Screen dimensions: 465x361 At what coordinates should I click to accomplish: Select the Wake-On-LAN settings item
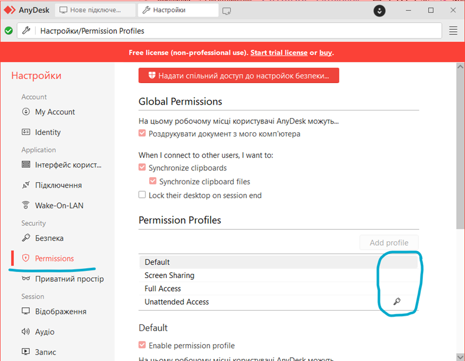pyautogui.click(x=59, y=205)
